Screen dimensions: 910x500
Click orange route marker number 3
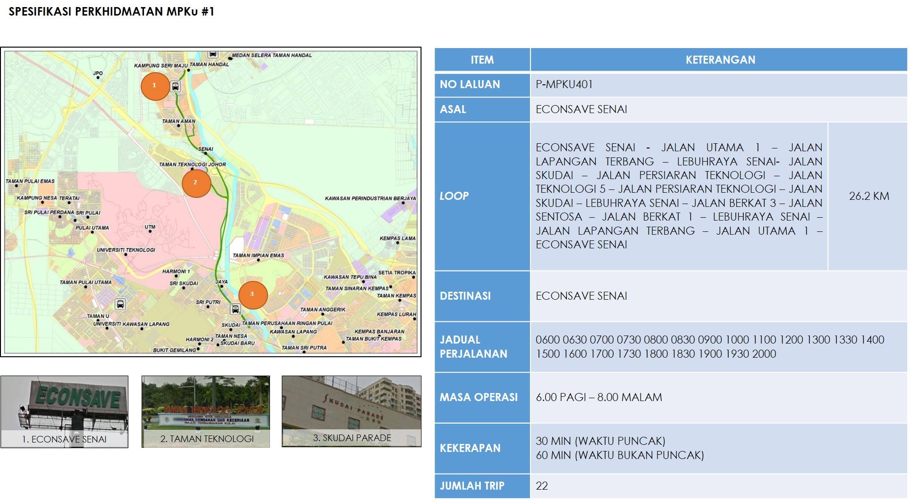253,295
